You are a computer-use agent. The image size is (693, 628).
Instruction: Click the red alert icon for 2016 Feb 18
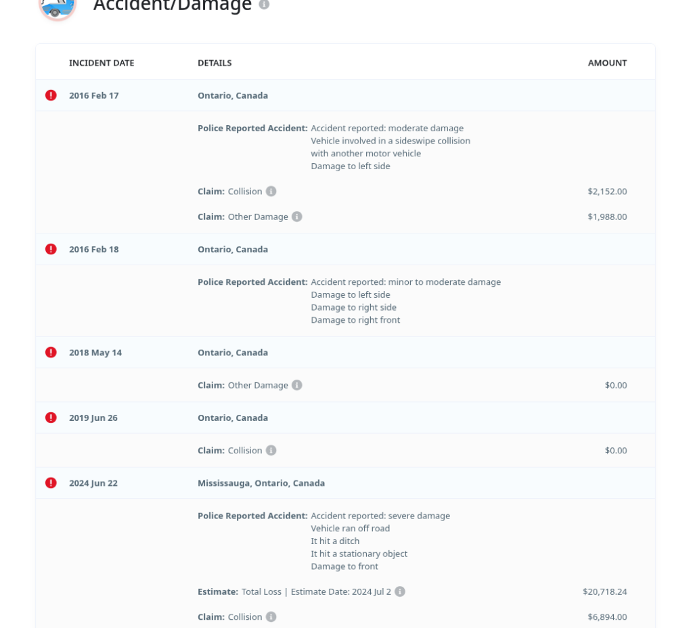click(51, 249)
